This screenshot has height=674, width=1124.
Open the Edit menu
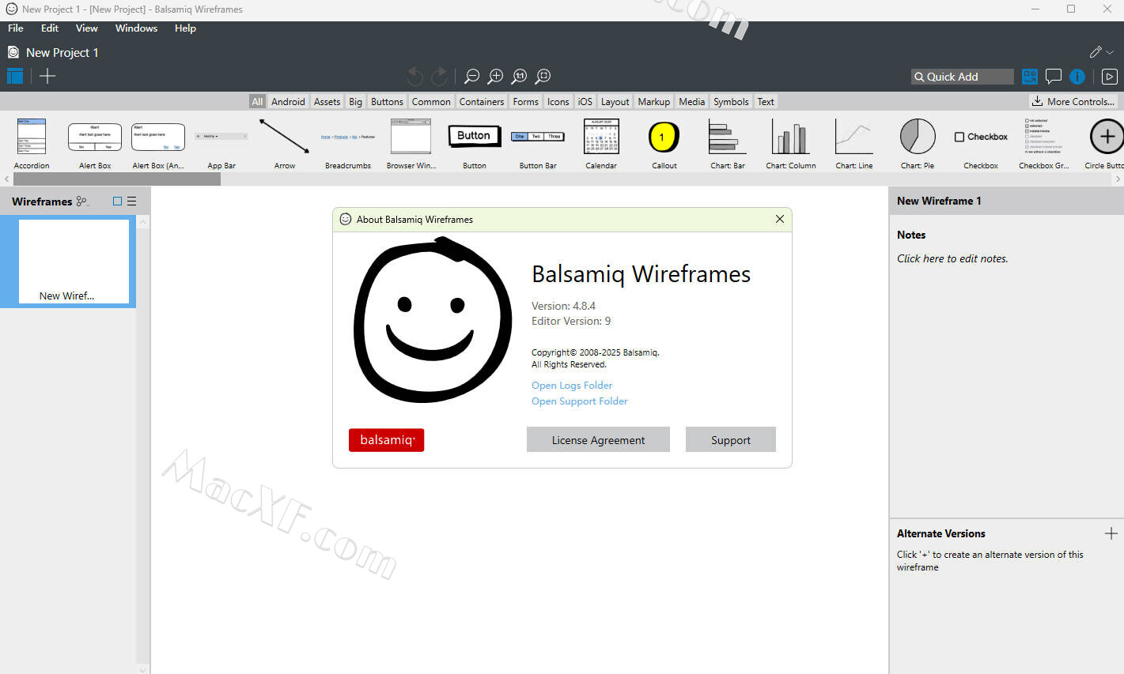tap(50, 28)
